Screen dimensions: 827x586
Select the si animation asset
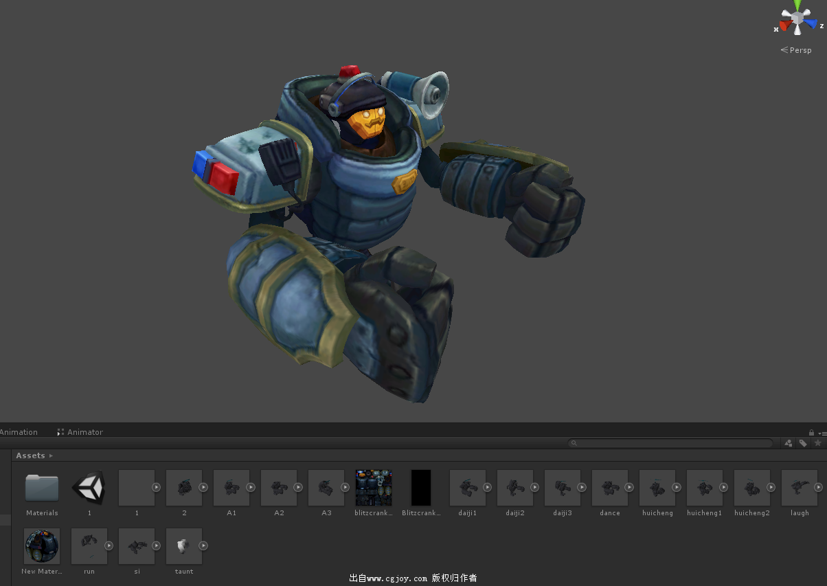coord(137,546)
